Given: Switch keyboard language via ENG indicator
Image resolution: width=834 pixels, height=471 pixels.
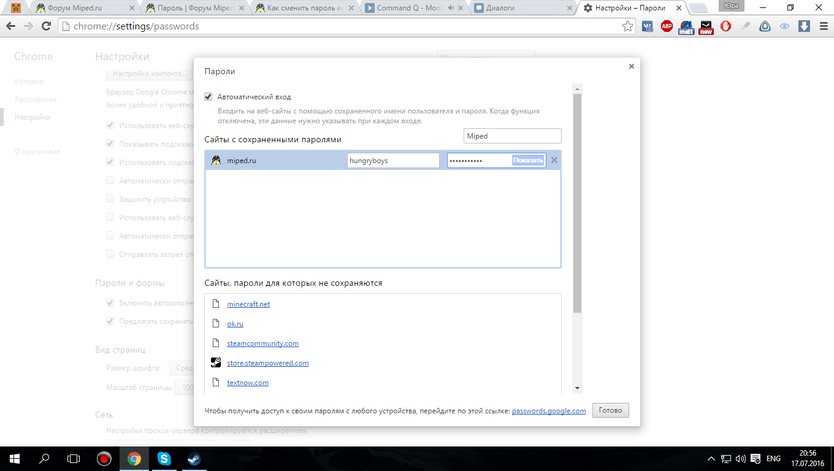Looking at the screenshot, I should (x=774, y=459).
